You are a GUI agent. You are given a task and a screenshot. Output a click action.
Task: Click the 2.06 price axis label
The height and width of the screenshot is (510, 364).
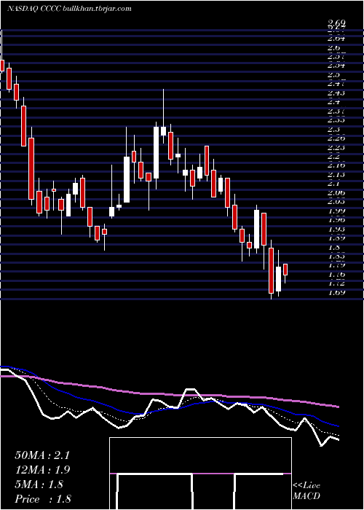336,192
